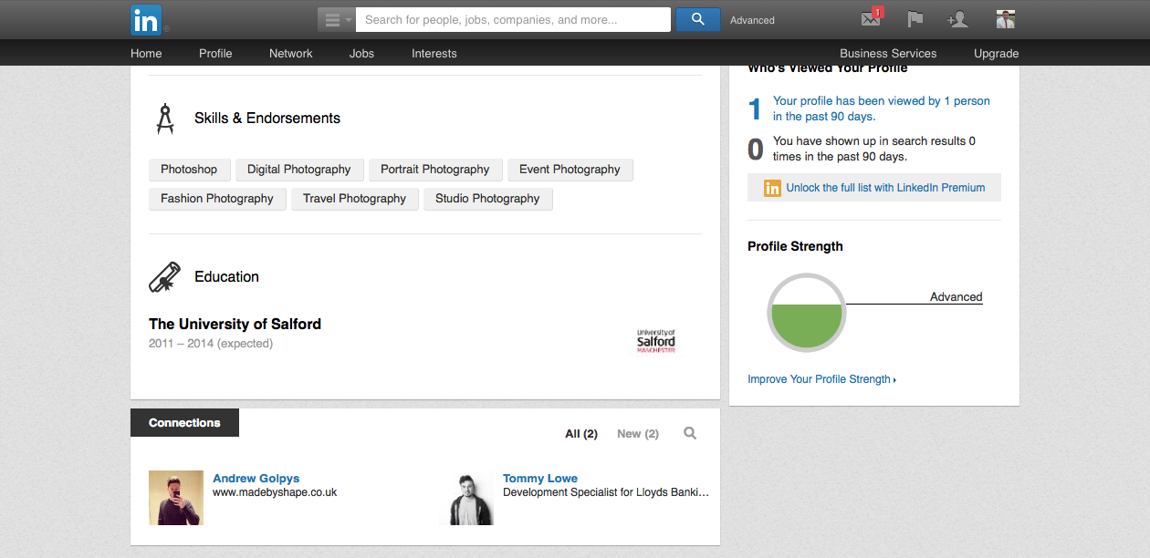Click the Photoshop skill tag
The height and width of the screenshot is (558, 1150).
189,170
